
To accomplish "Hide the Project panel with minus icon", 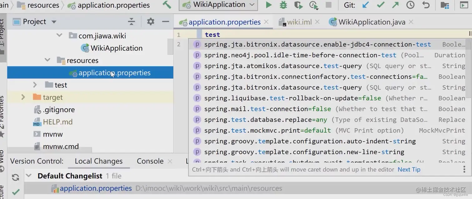I will [165, 21].
